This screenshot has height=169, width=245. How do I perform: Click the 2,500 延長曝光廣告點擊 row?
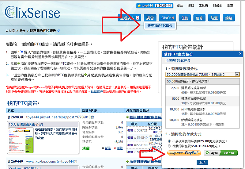[x=202, y=90]
